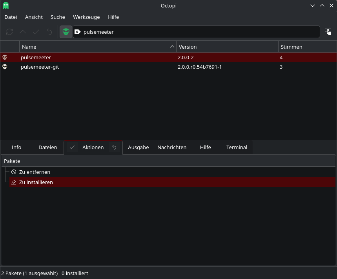This screenshot has height=279, width=337.
Task: Maximize the Octopi window
Action: click(322, 5)
